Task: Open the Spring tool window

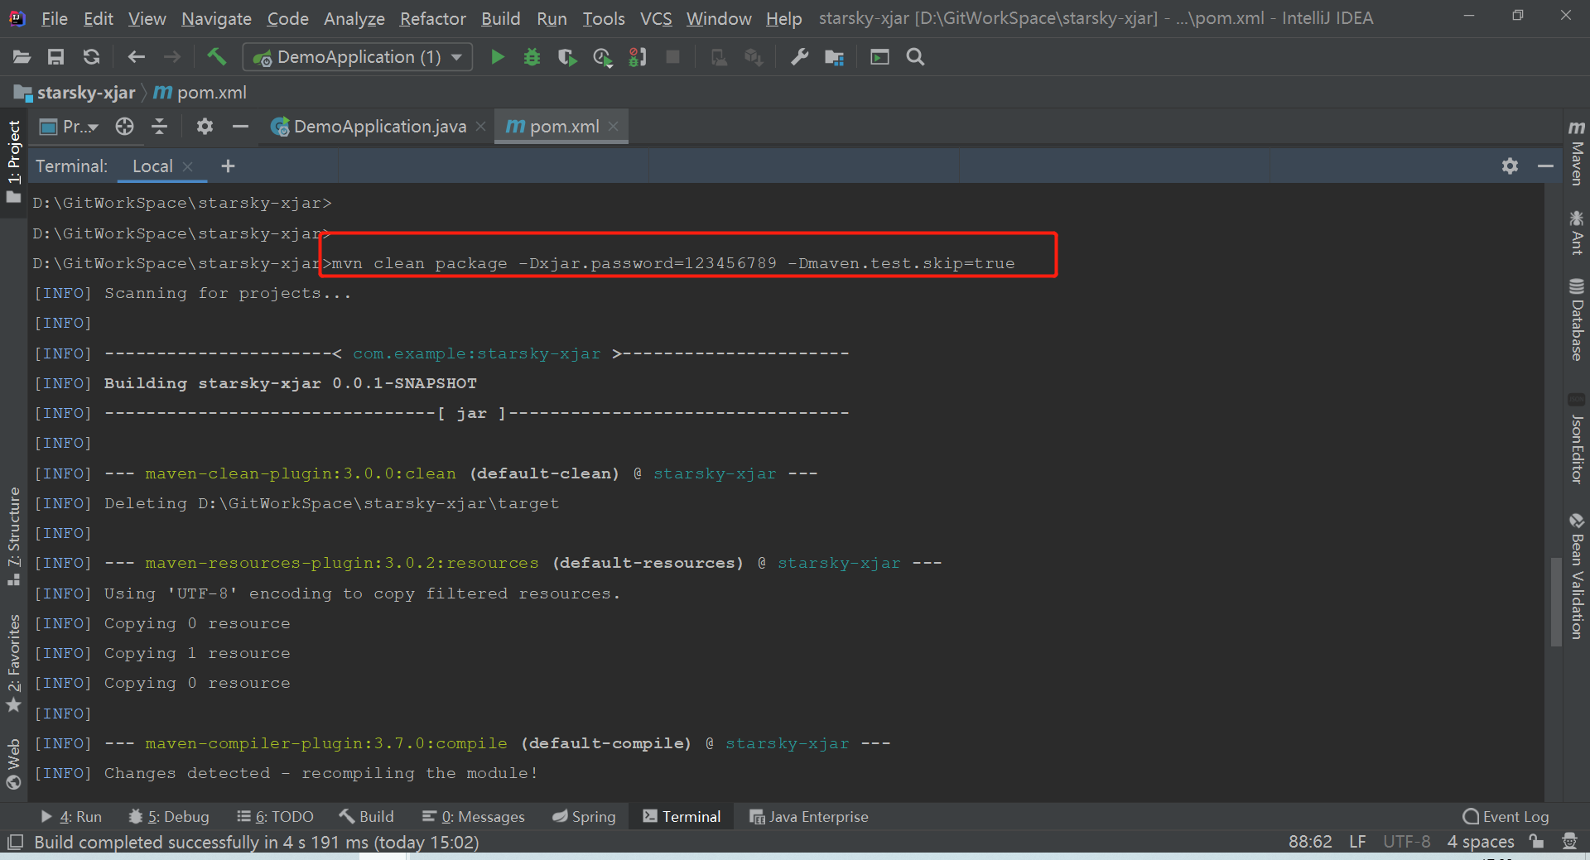Action: point(584,817)
